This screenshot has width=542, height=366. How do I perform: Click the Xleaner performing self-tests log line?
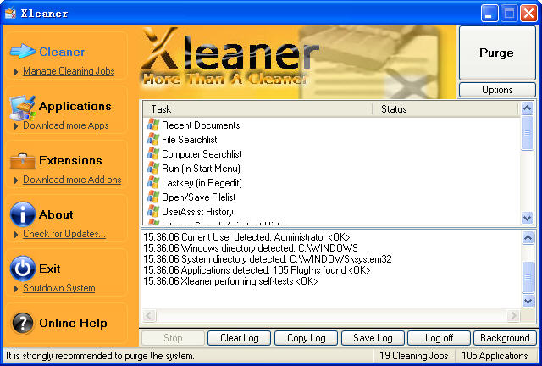(230, 281)
